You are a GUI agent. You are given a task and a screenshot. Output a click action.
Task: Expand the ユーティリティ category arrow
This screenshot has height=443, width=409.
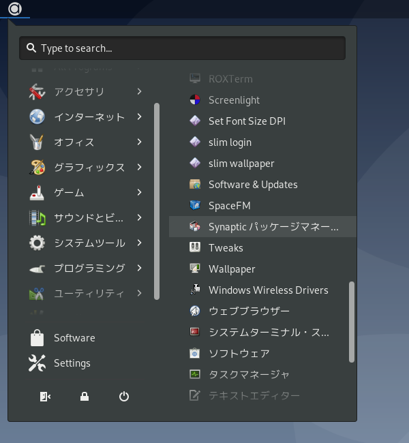139,293
